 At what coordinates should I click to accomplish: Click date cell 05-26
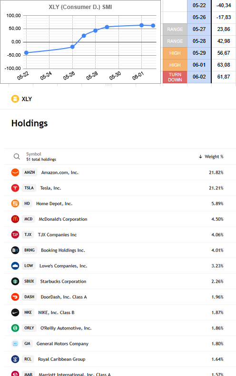[x=199, y=17]
